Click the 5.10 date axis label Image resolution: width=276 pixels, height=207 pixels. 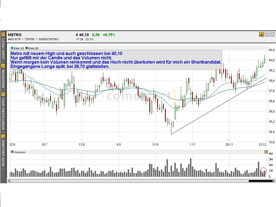click(x=156, y=144)
